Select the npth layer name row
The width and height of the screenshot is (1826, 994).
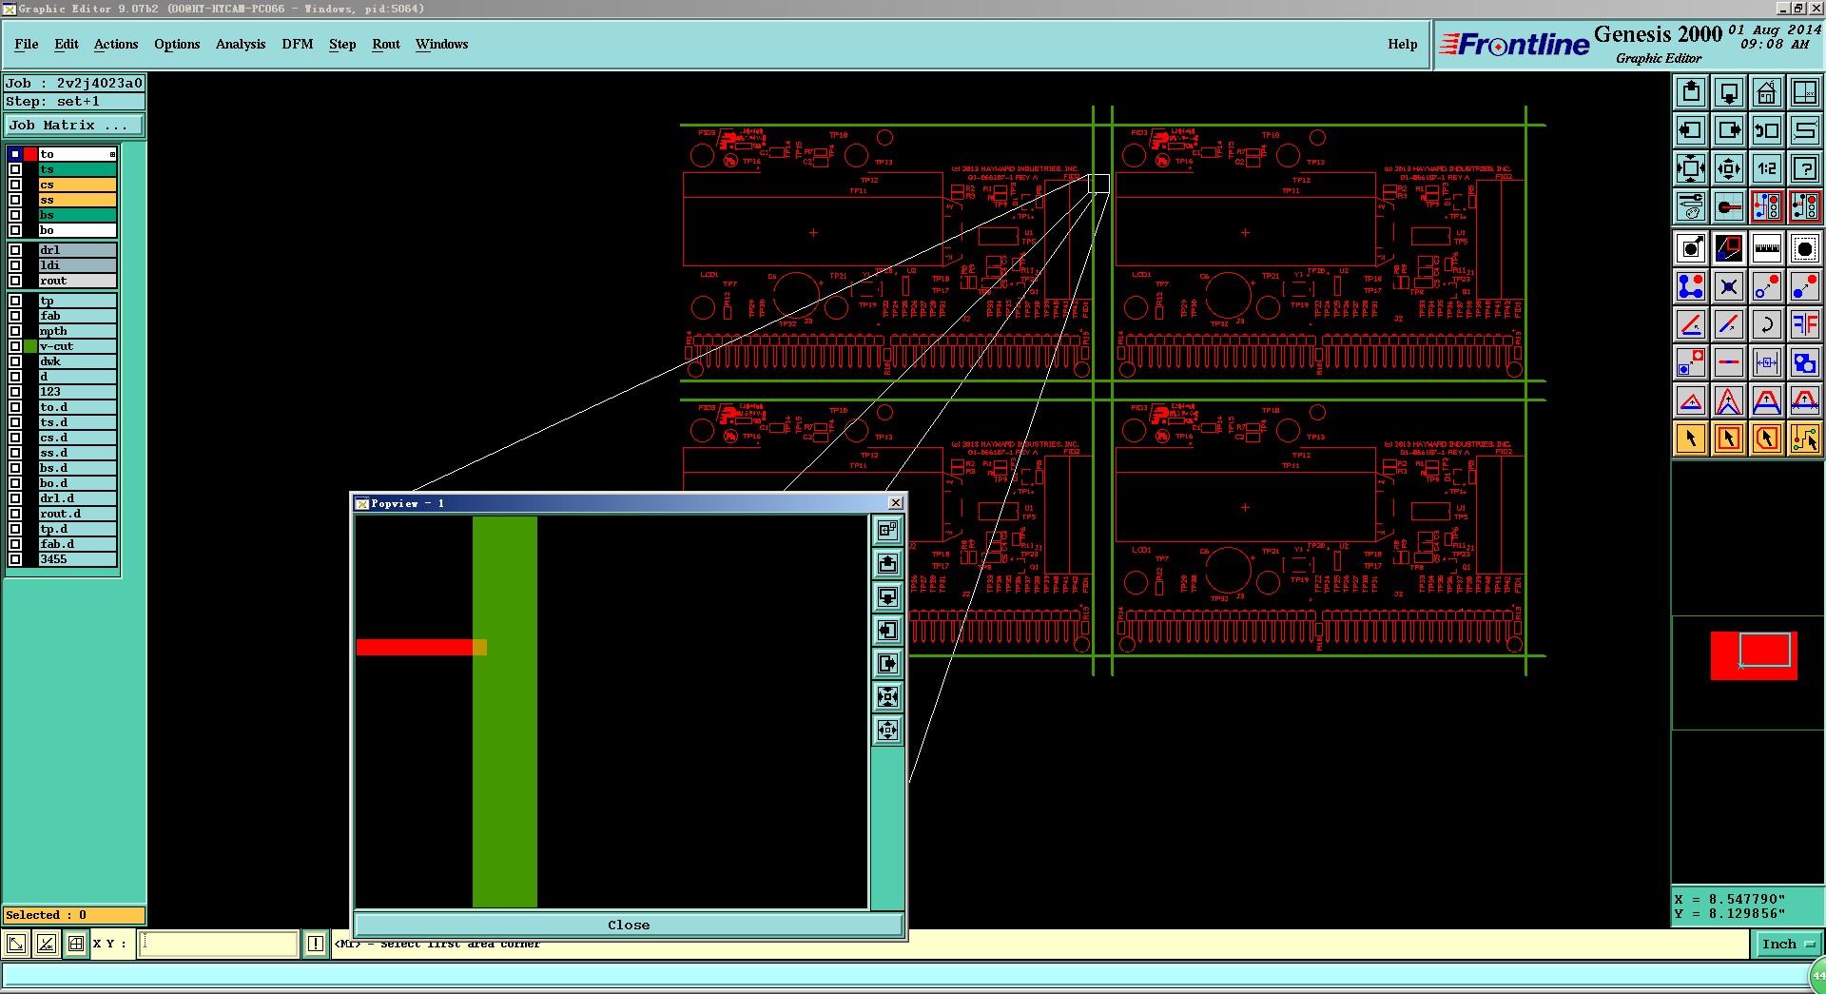click(x=77, y=331)
